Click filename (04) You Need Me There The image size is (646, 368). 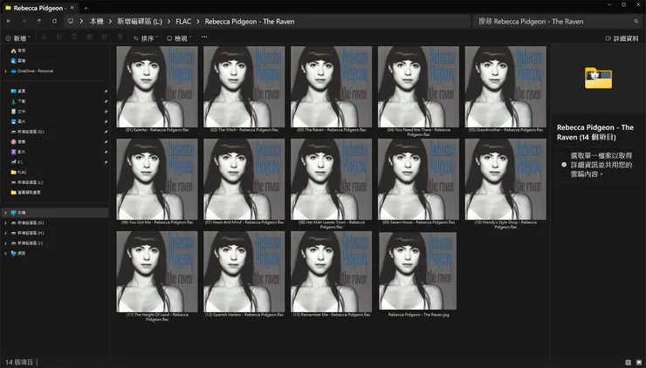click(x=418, y=132)
